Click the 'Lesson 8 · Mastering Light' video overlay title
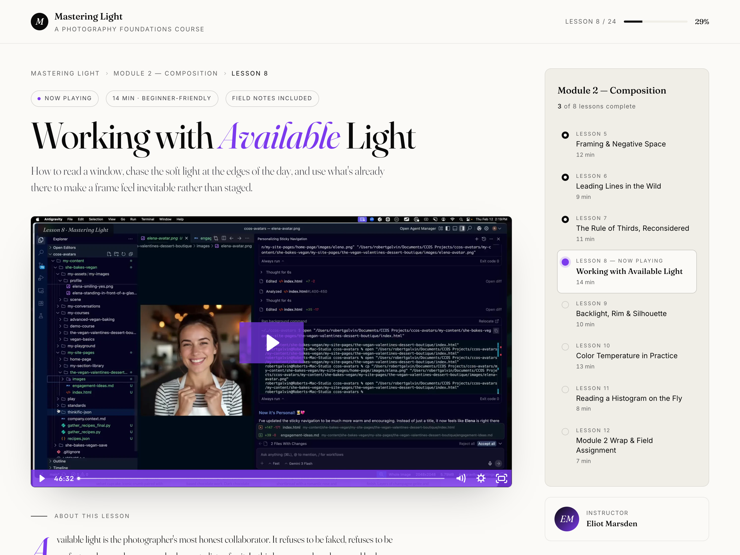740x555 pixels. point(76,230)
